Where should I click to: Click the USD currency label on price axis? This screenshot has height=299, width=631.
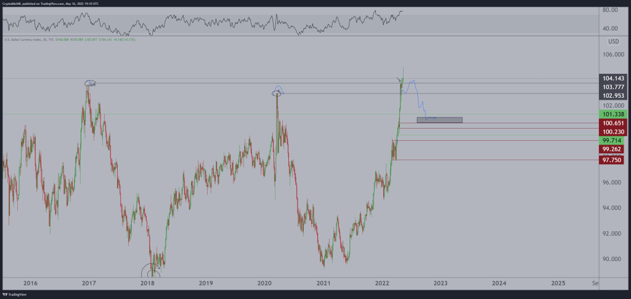point(613,42)
